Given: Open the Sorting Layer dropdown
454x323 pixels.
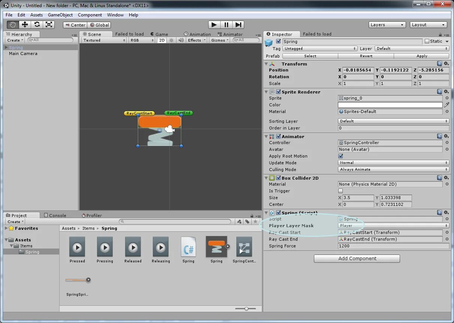Looking at the screenshot, I should (x=393, y=121).
